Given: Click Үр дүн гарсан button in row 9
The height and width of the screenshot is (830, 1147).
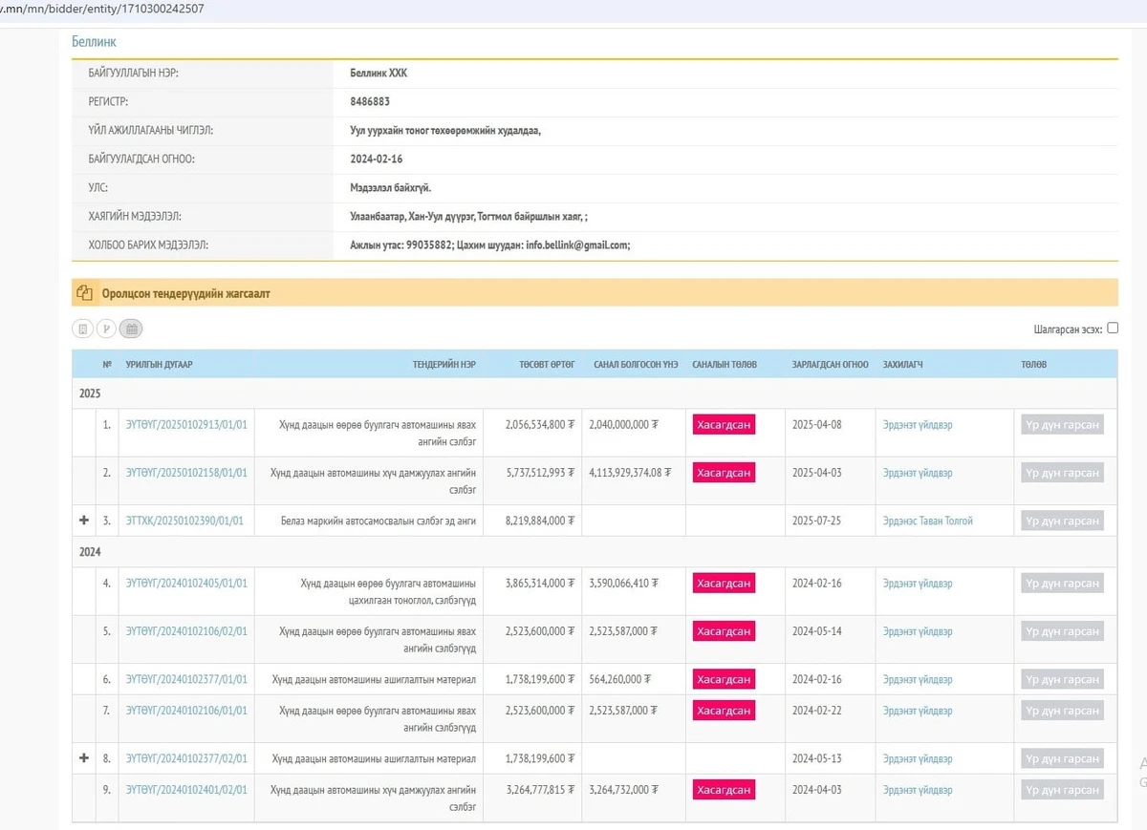Looking at the screenshot, I should (x=1062, y=790).
